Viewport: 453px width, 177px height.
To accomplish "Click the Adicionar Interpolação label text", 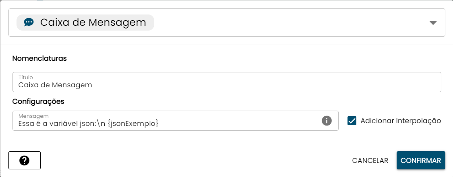I will pyautogui.click(x=401, y=121).
